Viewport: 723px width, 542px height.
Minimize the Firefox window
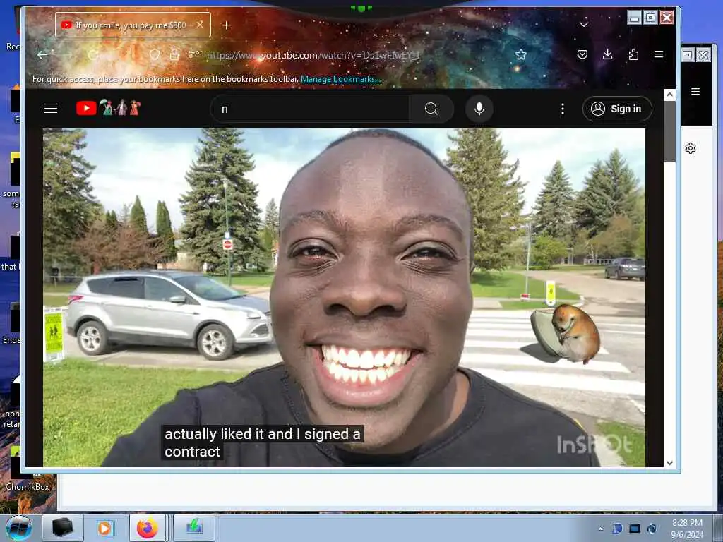634,18
